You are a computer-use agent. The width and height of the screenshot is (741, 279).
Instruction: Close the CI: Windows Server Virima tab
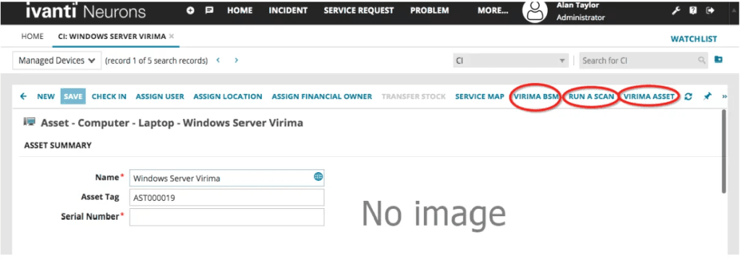[x=172, y=36]
